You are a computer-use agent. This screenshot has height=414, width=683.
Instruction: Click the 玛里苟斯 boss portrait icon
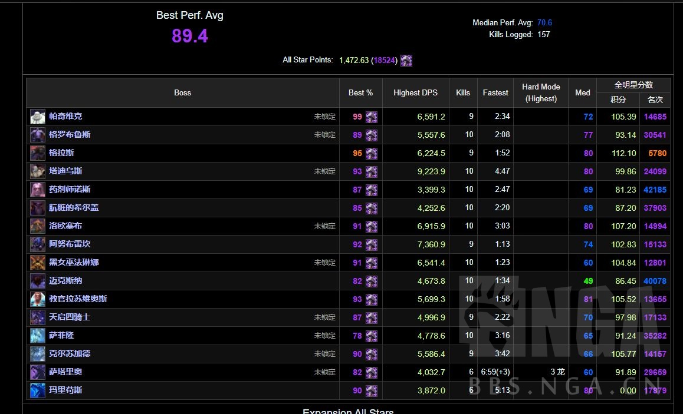coord(38,390)
